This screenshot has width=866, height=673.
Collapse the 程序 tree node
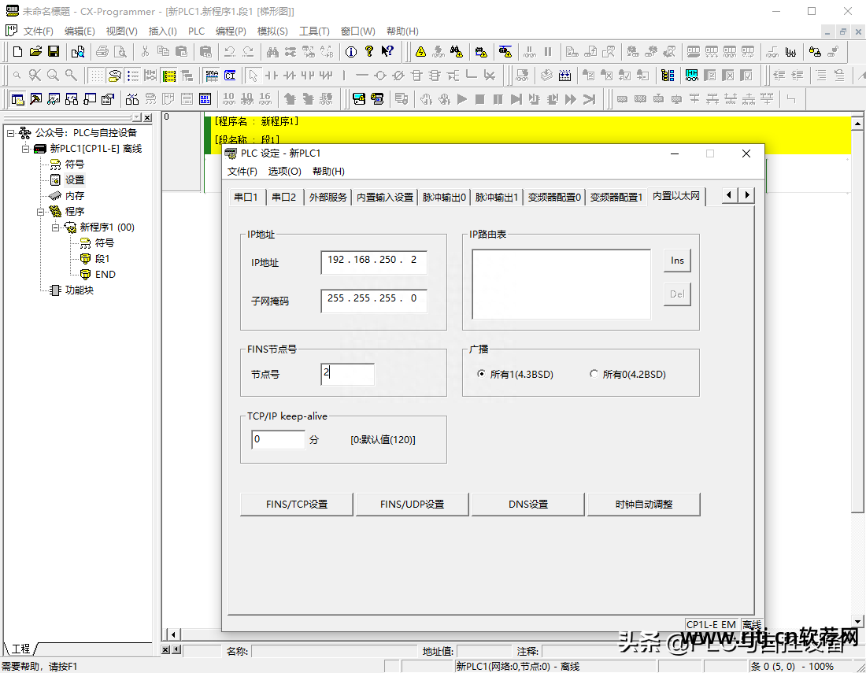[41, 212]
